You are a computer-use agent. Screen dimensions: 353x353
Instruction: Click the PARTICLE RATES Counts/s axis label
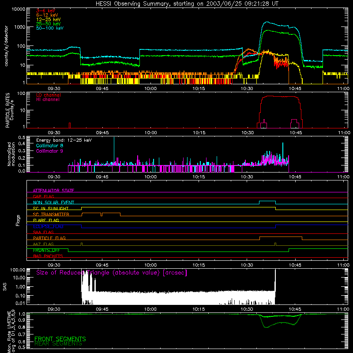(x=9, y=110)
